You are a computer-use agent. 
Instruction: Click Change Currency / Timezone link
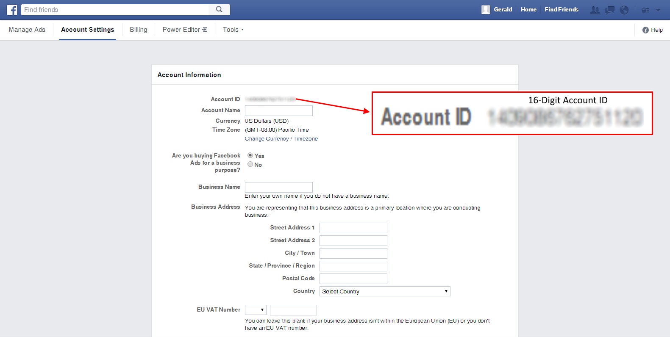coord(281,139)
